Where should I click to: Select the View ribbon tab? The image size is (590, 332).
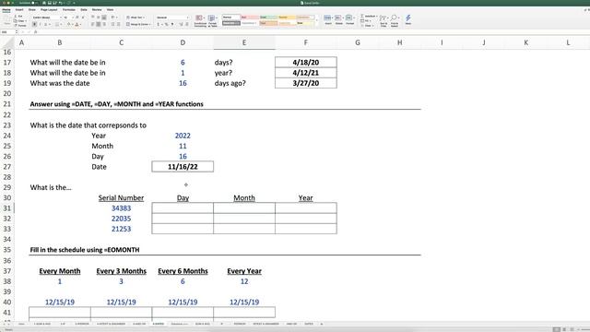[111, 10]
